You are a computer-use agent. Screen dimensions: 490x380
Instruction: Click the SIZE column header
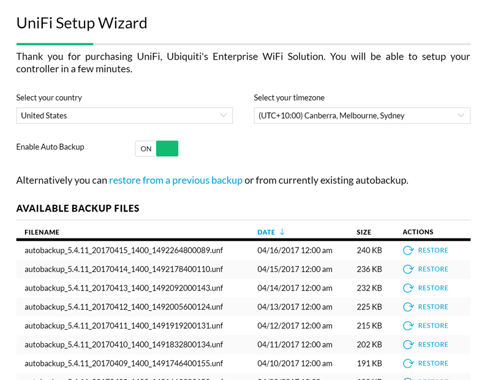pyautogui.click(x=364, y=232)
